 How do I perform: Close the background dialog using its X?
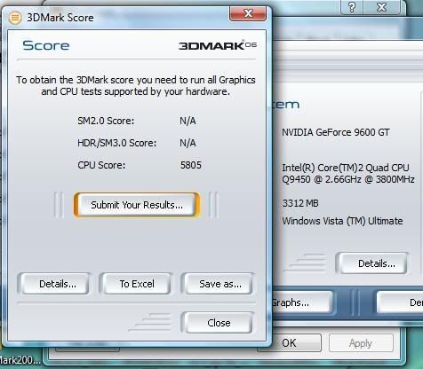click(x=382, y=7)
